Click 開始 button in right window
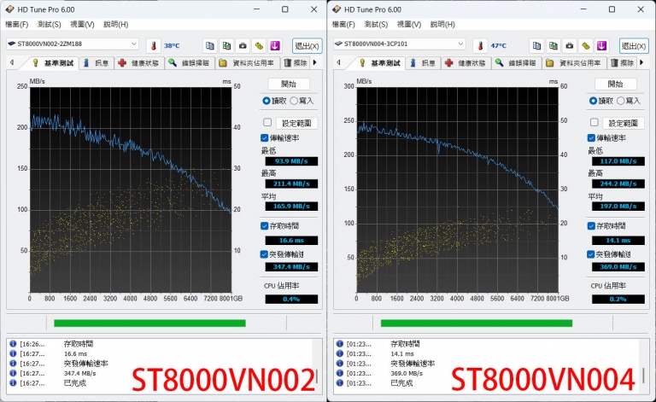The image size is (656, 402). 615,84
